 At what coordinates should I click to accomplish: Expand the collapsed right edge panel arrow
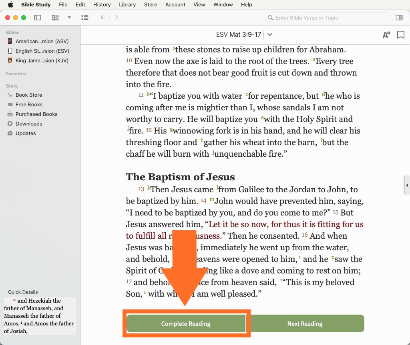tap(407, 185)
